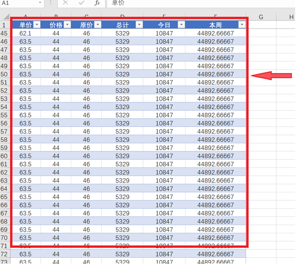Click the 本周 header cell text
The height and width of the screenshot is (264, 296).
click(x=215, y=25)
